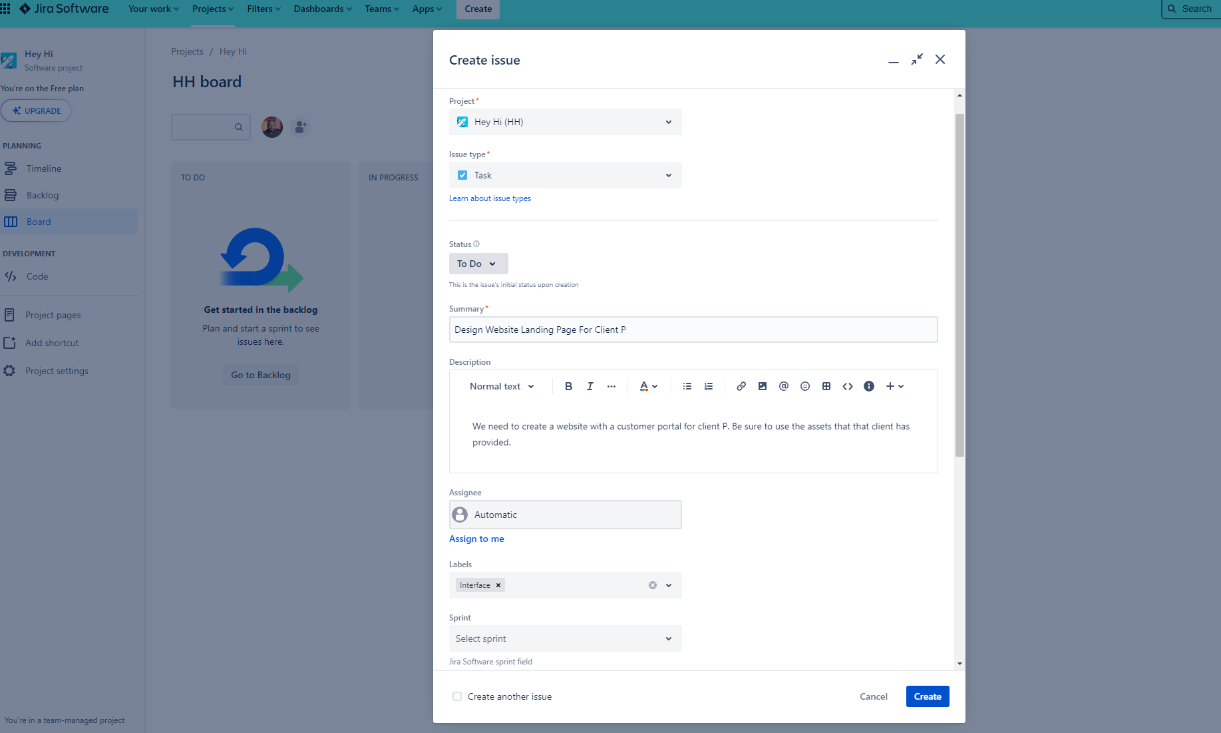Open Learn about issue types link

pyautogui.click(x=490, y=198)
